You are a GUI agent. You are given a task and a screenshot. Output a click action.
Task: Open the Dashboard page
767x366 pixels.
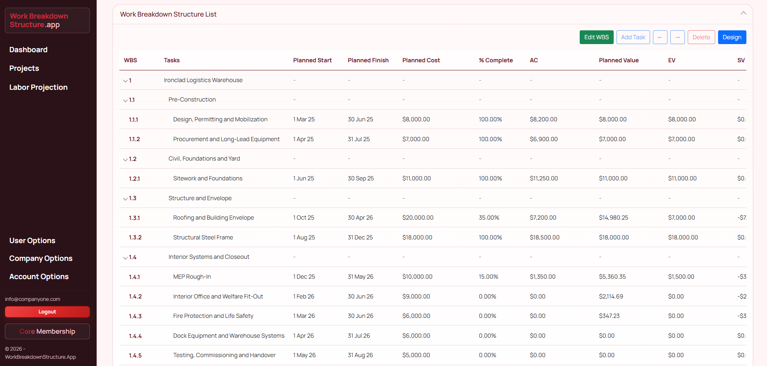(x=28, y=50)
